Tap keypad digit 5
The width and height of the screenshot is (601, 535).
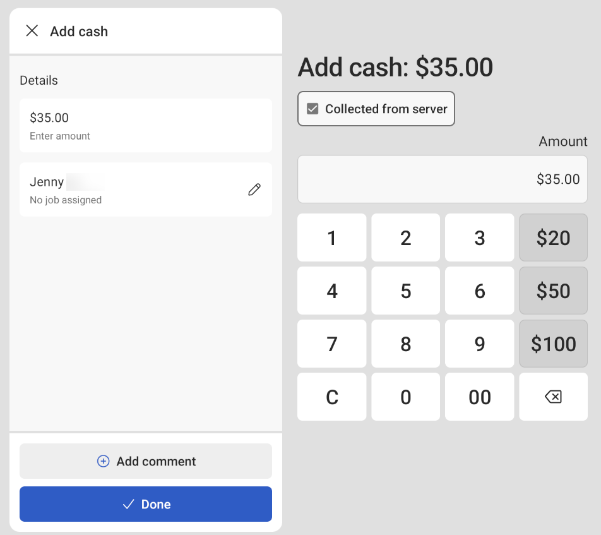pyautogui.click(x=405, y=291)
